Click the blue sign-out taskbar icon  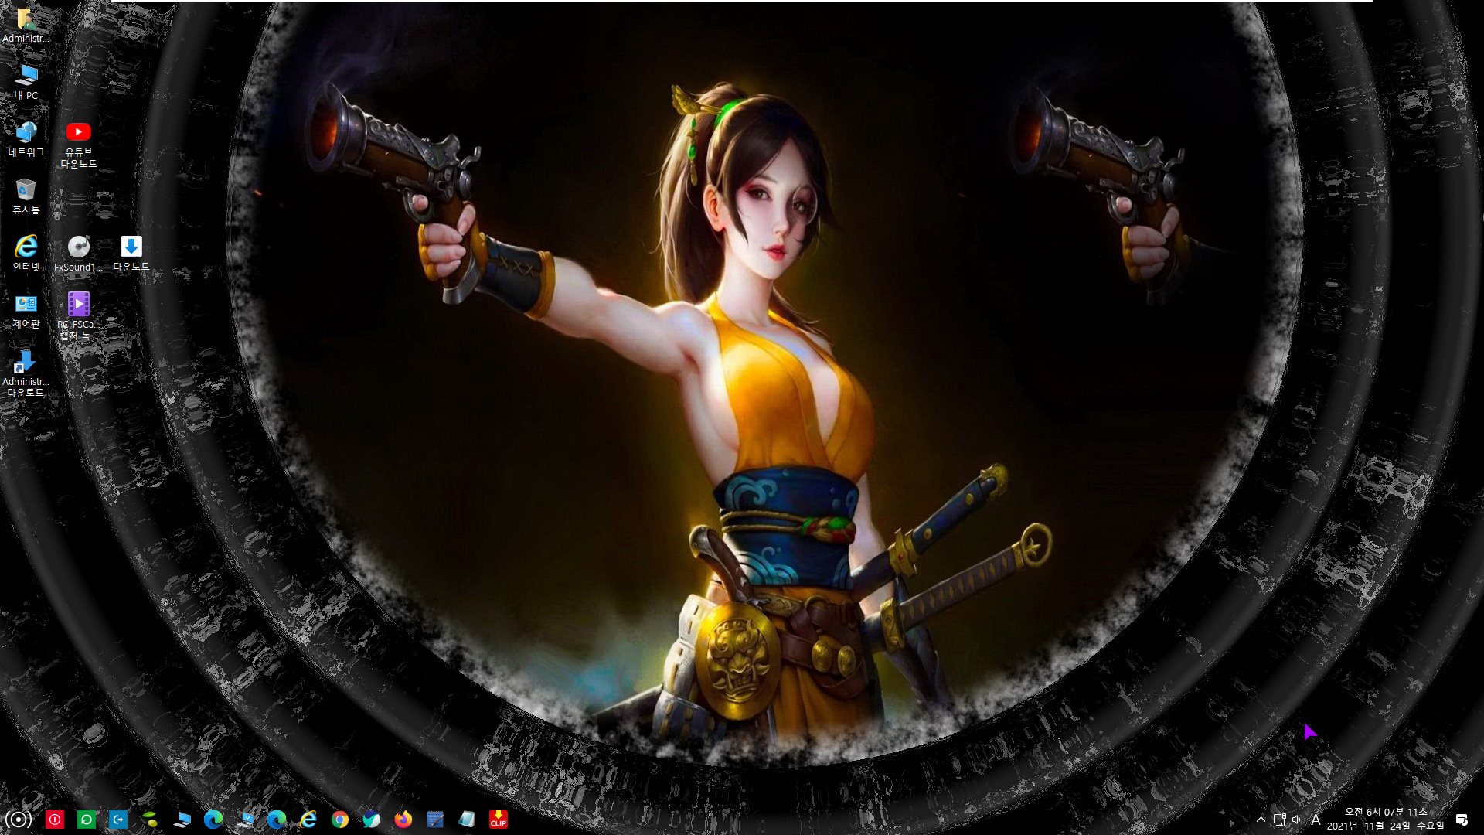pos(118,820)
